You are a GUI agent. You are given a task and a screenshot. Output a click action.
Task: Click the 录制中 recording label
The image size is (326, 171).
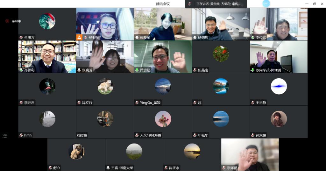[16, 21]
